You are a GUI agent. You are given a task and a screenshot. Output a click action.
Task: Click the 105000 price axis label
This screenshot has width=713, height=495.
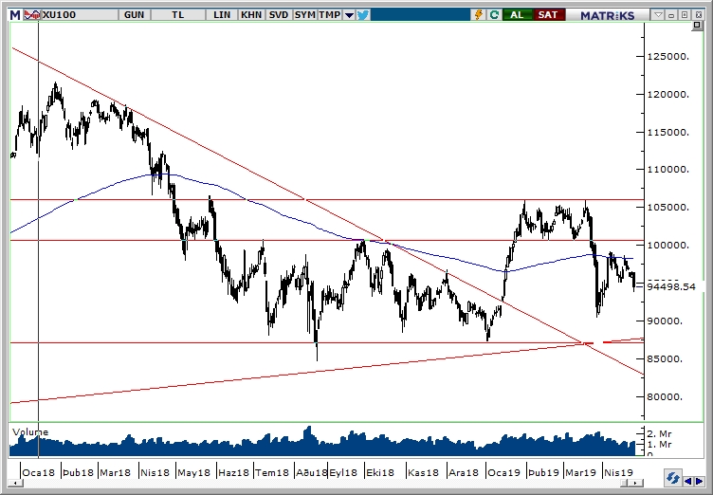click(x=668, y=208)
